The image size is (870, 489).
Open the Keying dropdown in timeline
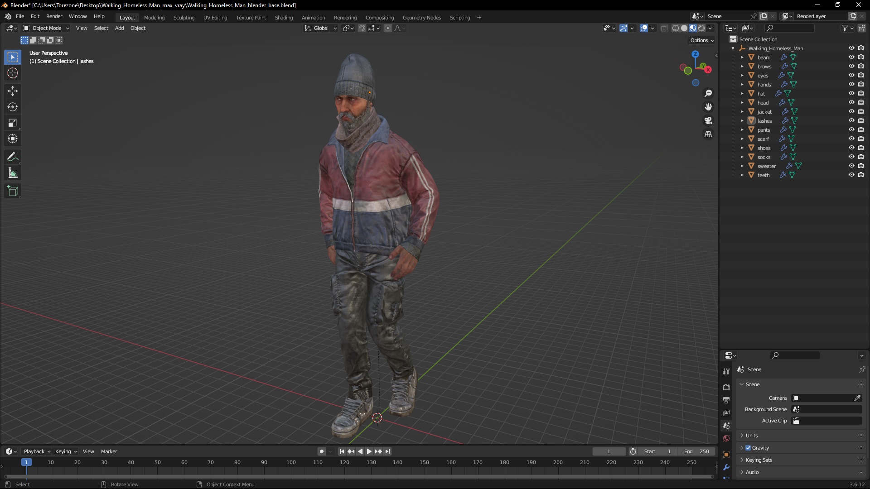point(66,451)
